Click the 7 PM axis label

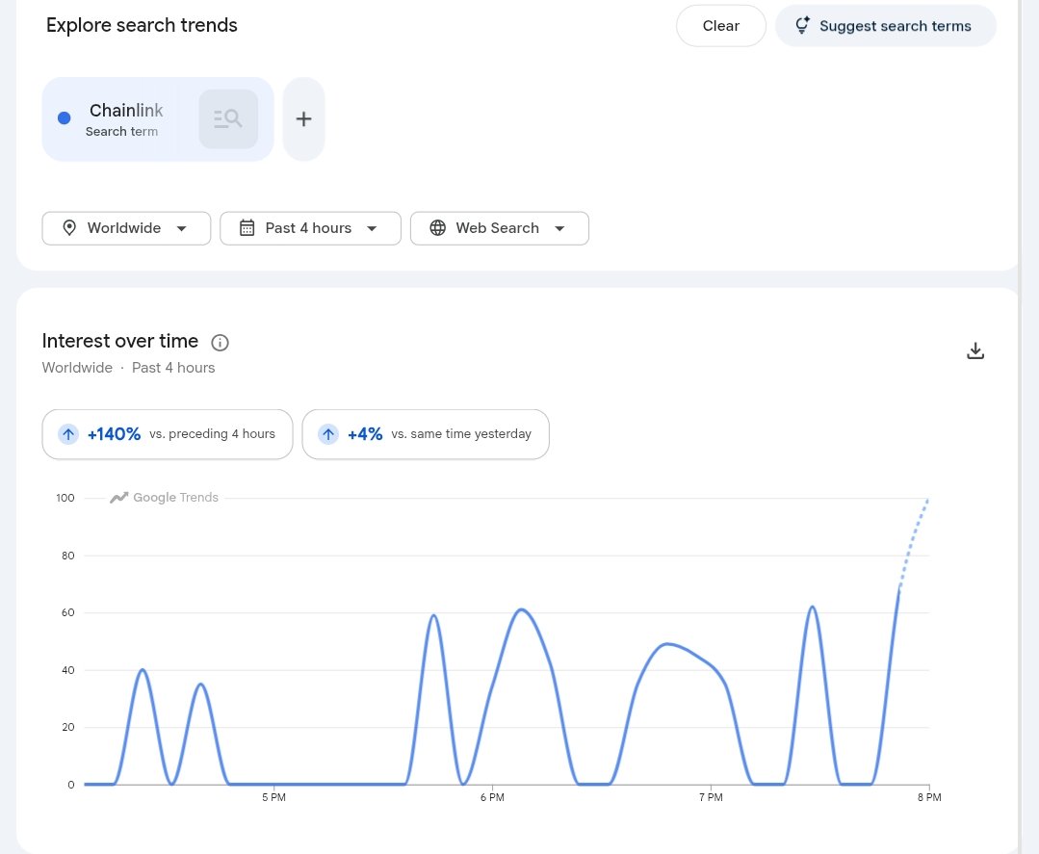pos(711,797)
